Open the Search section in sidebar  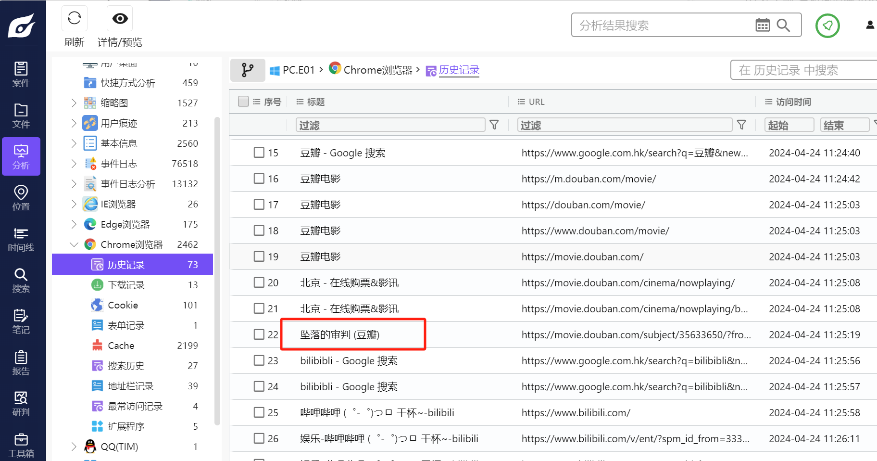21,280
